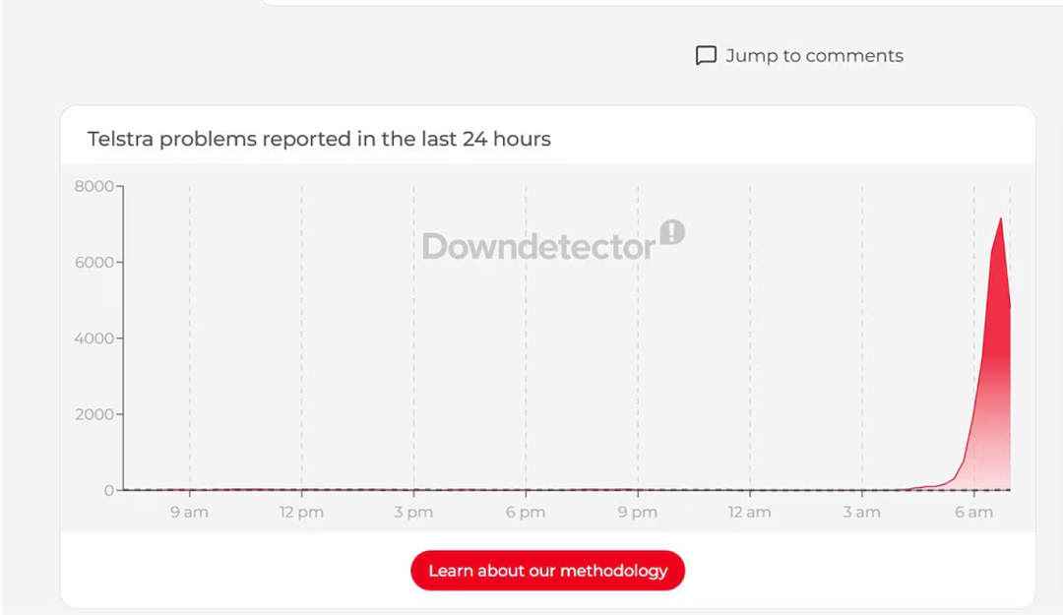1063x615 pixels.
Task: Click the 12 am axis label
Action: [x=750, y=512]
